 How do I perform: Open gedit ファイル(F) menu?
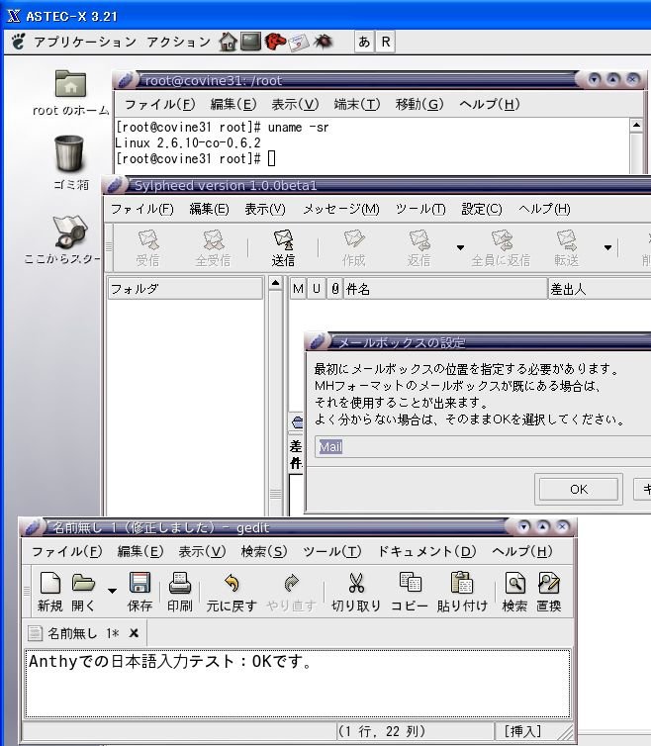coord(66,551)
